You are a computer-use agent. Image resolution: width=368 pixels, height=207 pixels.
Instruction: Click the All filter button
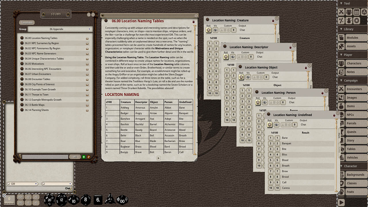pyautogui.click(x=75, y=157)
